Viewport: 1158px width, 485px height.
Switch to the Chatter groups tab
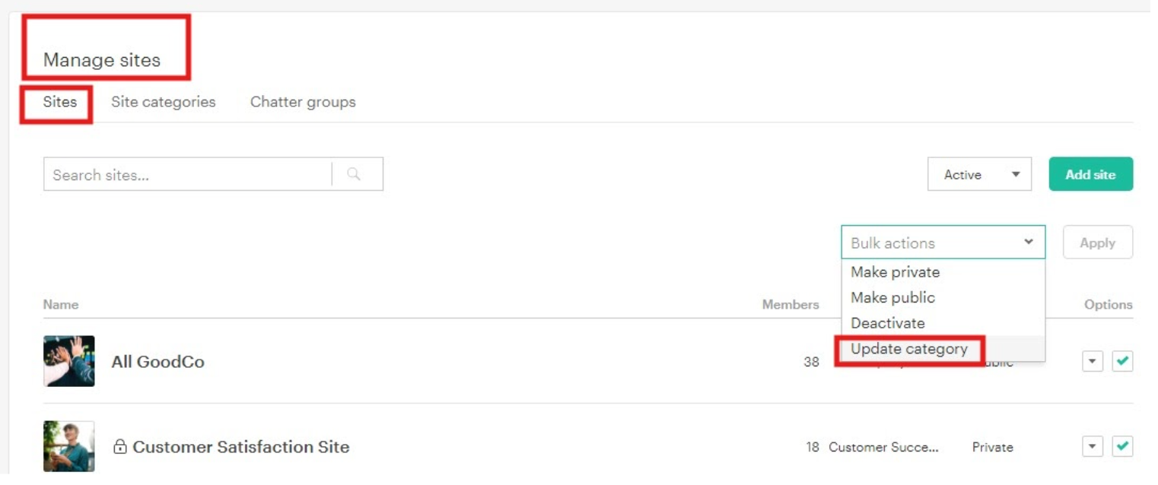click(303, 102)
